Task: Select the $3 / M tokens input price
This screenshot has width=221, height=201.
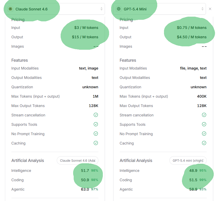Action: tap(86, 28)
